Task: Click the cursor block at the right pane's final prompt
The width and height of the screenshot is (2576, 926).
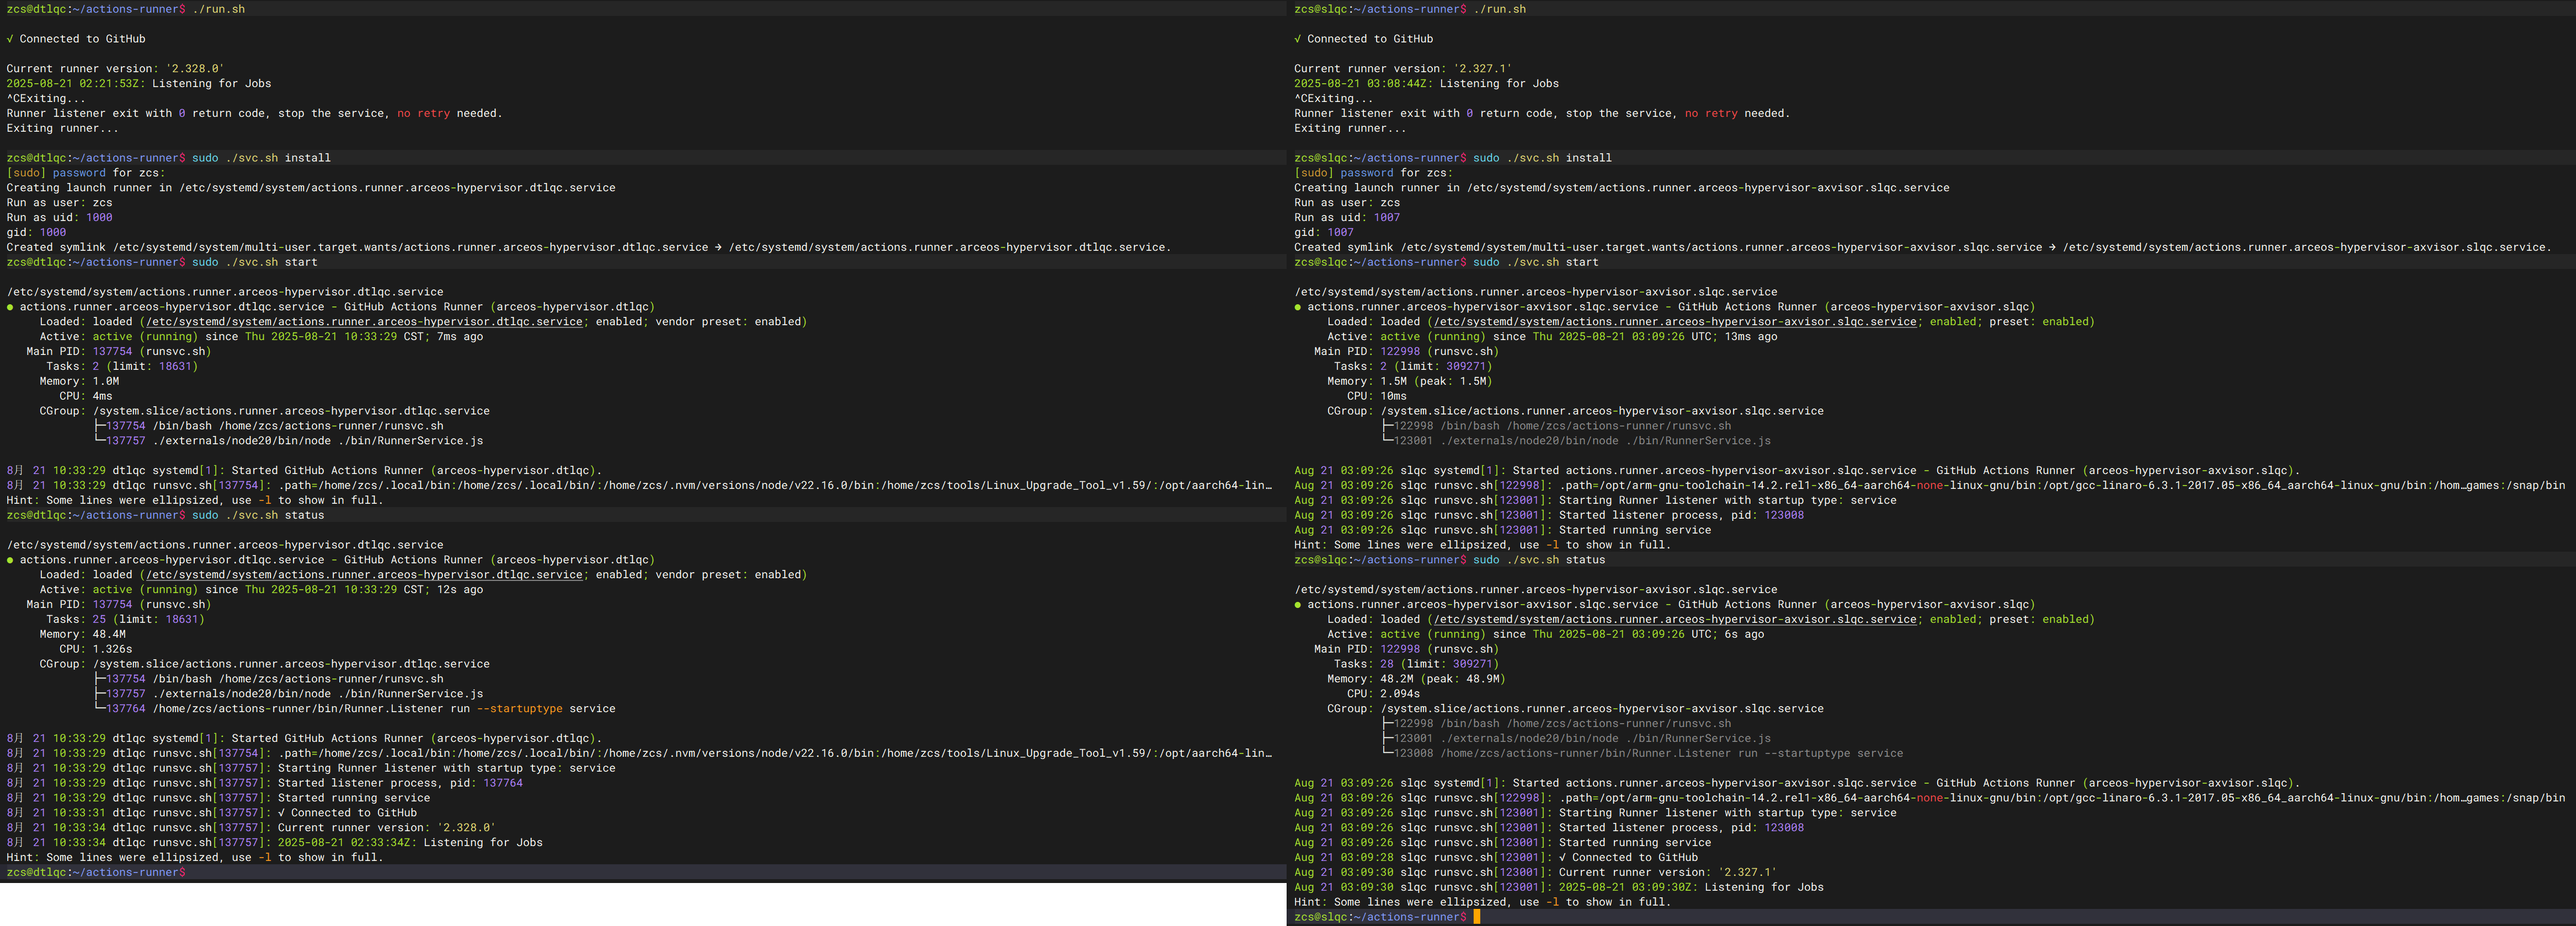Action: pos(1476,917)
